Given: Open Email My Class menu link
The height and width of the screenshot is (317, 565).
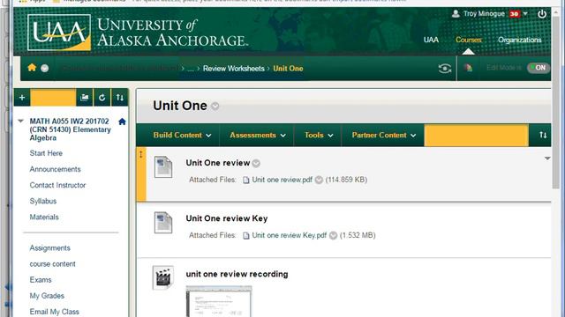Looking at the screenshot, I should coord(55,312).
